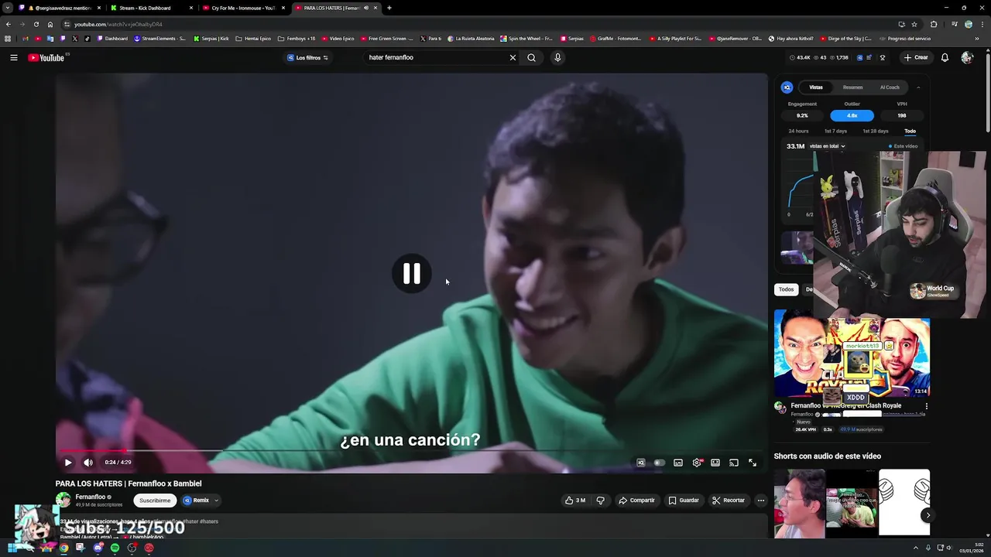Show next Shorts with the arrow
The height and width of the screenshot is (557, 991).
[928, 515]
